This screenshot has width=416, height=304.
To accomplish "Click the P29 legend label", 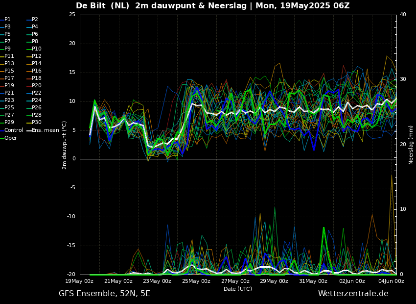I will pos(9,122).
